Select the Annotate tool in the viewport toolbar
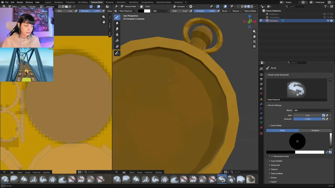335x188 pixels. [x=117, y=53]
